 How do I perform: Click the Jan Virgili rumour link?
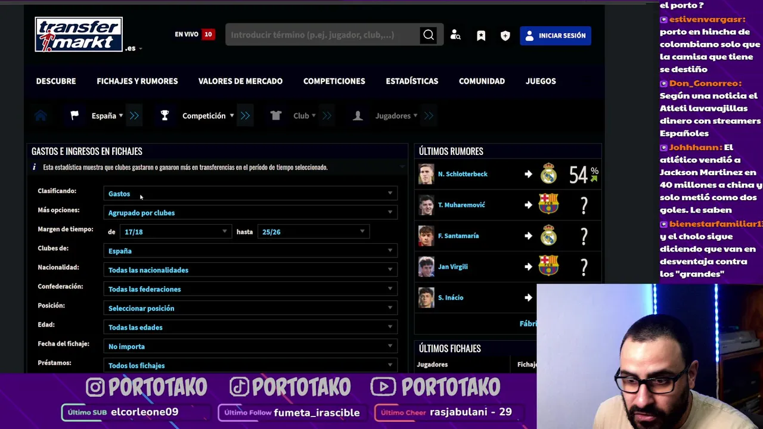coord(453,267)
